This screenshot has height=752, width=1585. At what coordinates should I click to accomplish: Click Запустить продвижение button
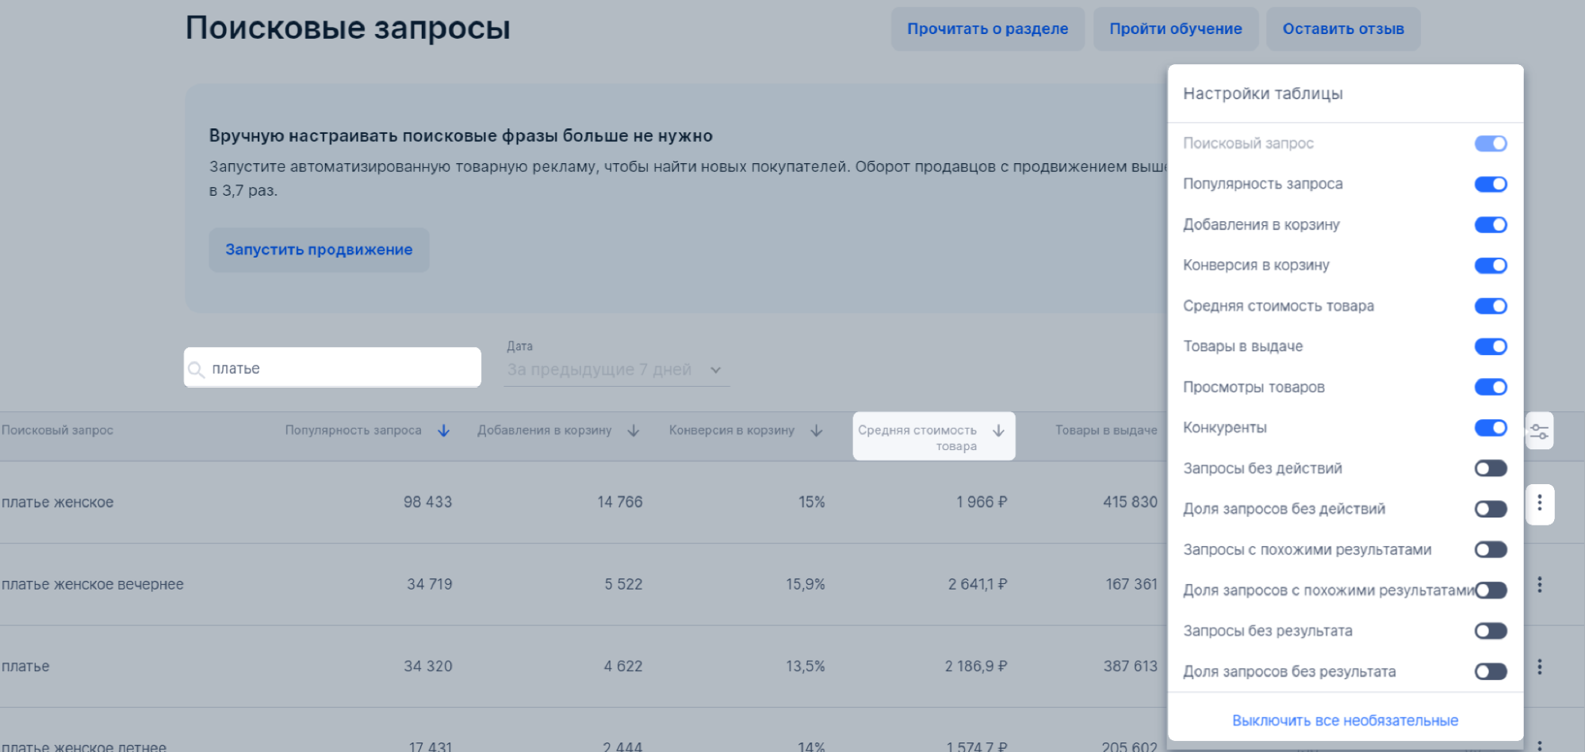[x=319, y=250]
